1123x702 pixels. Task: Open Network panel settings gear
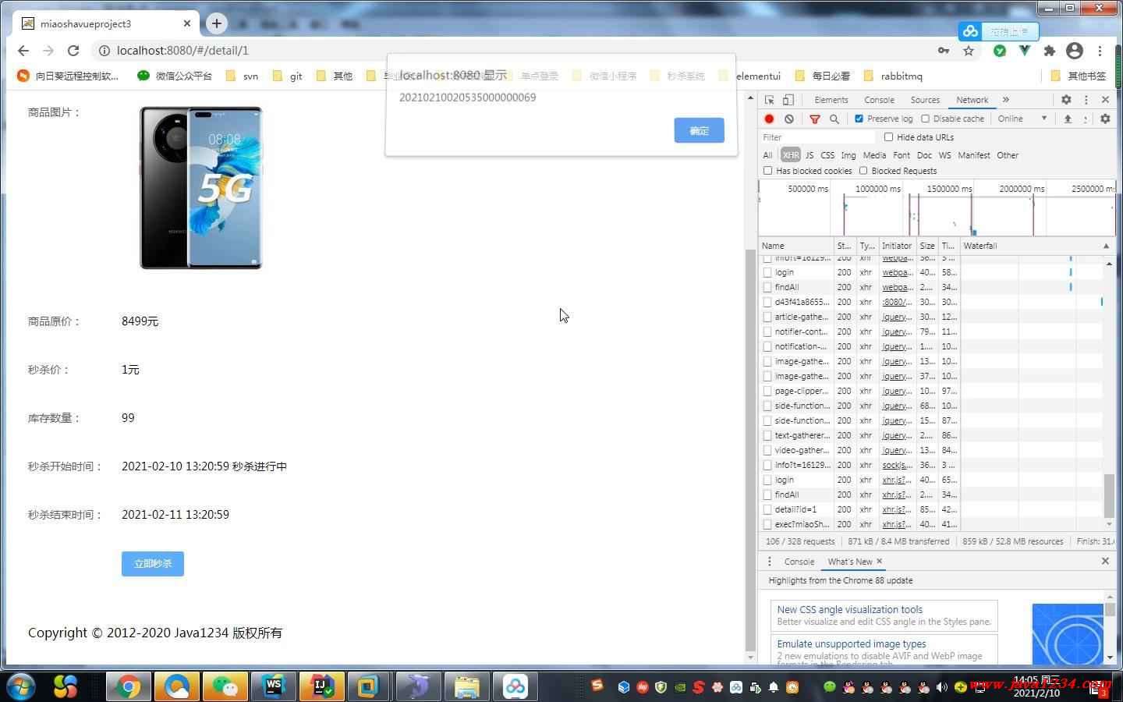coord(1105,119)
